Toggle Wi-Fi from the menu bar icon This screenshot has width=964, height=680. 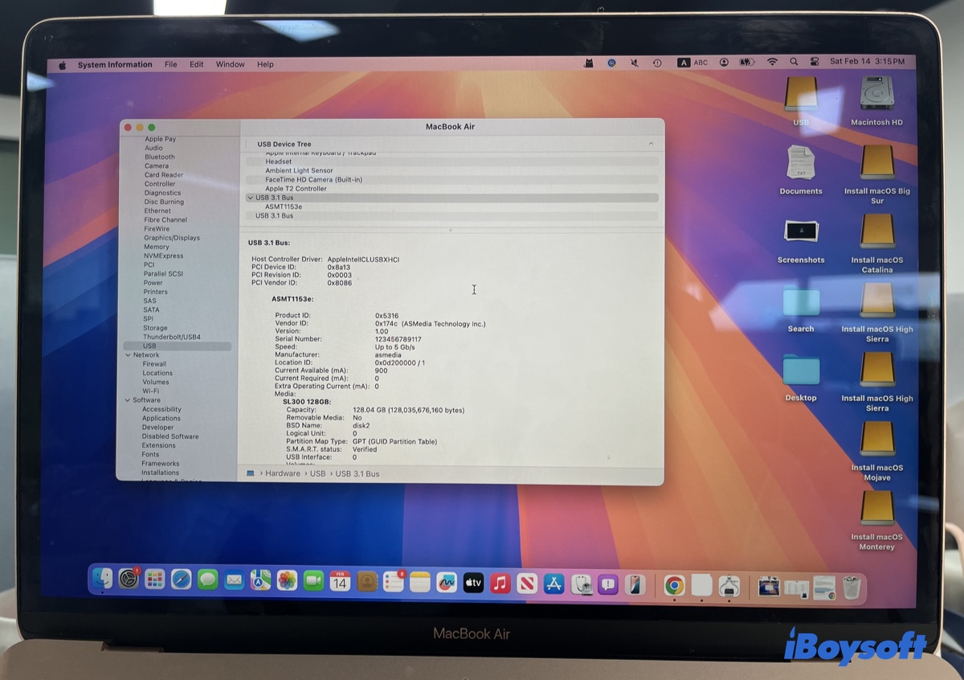(772, 62)
